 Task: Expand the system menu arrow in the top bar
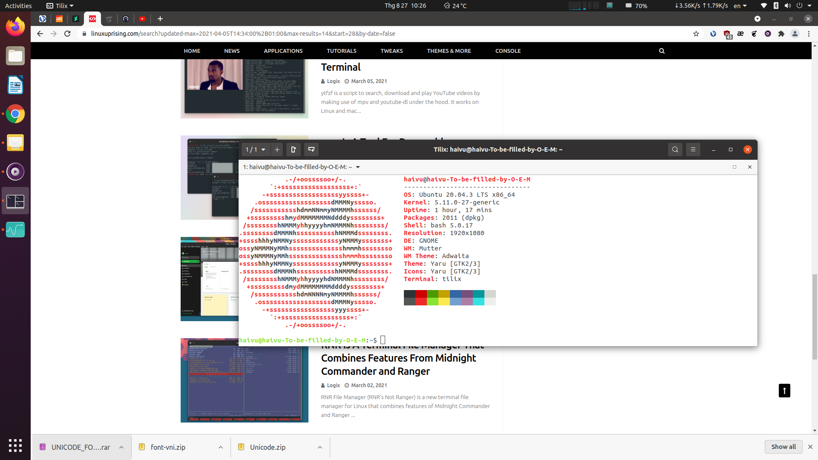809,6
